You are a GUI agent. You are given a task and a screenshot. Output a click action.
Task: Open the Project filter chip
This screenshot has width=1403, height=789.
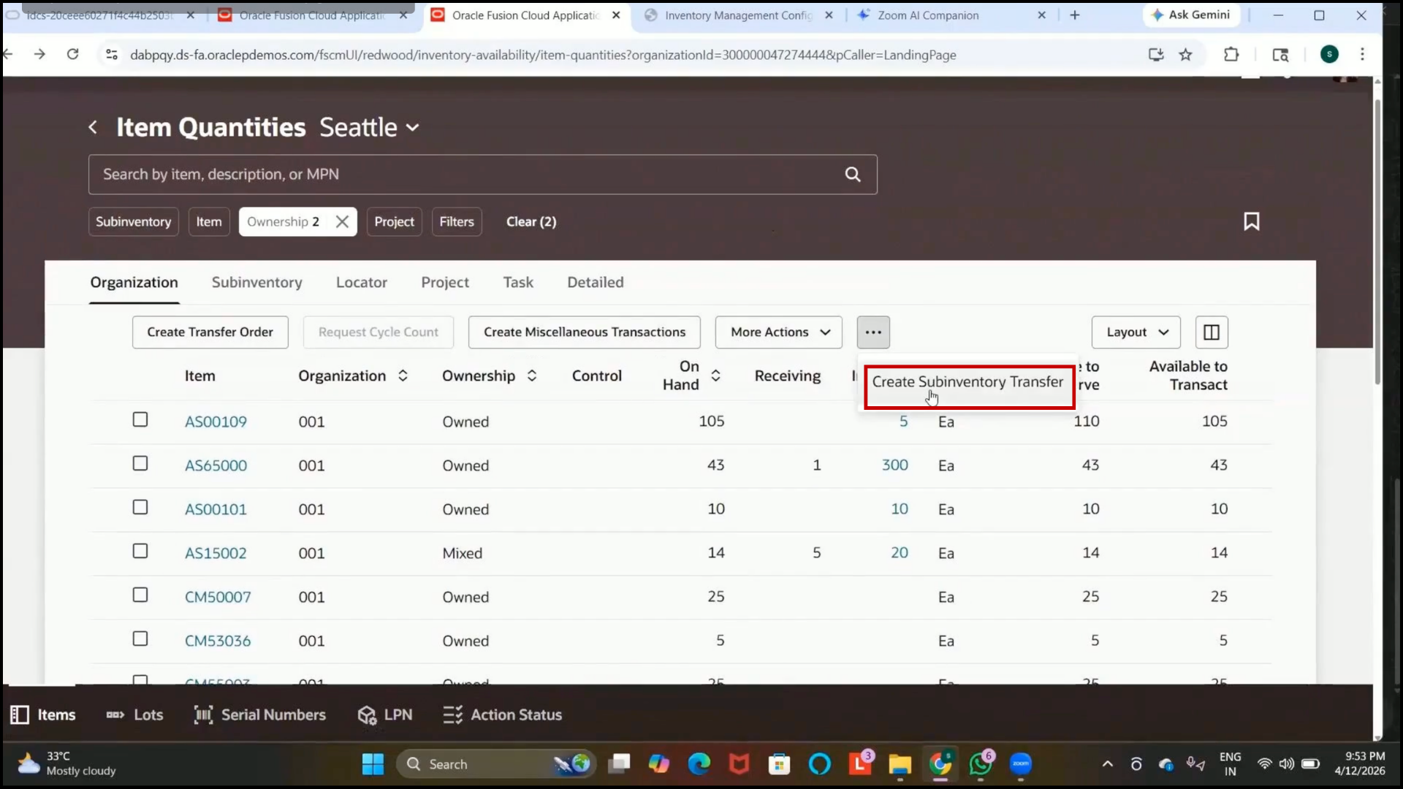(394, 221)
